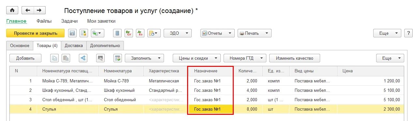Select supplier item Стулья cell
Viewport: 413px width, 121px height.
(x=68, y=109)
